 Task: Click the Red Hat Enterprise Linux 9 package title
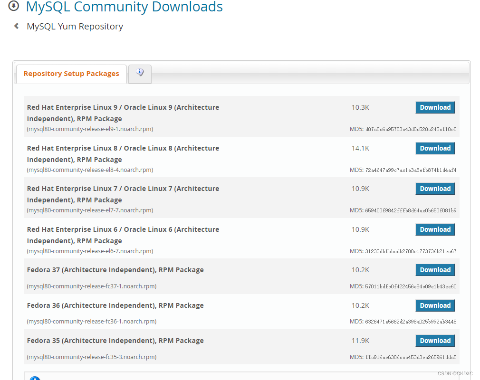pyautogui.click(x=123, y=113)
